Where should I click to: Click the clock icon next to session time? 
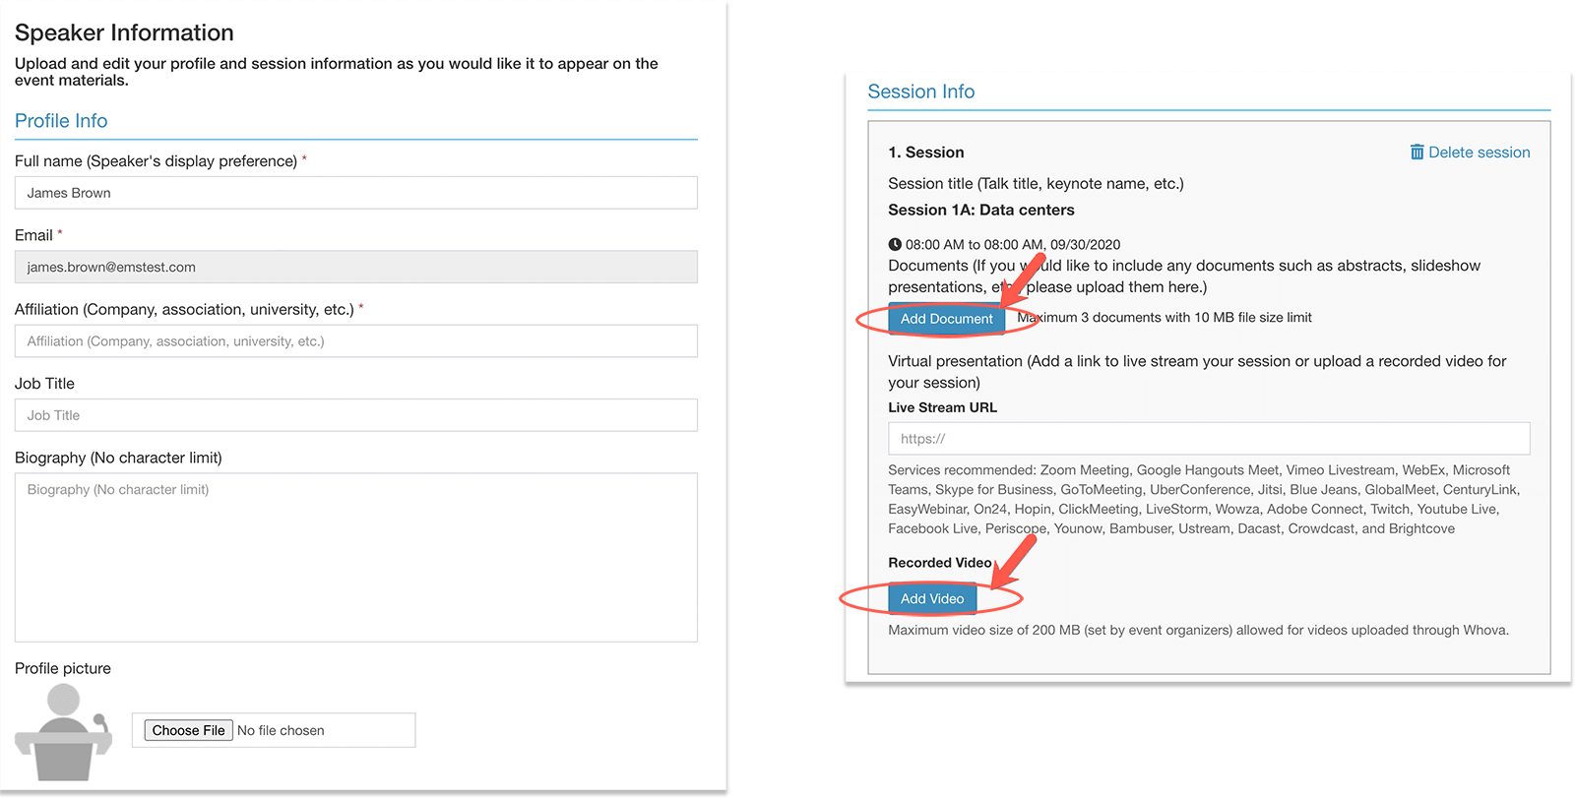(x=895, y=245)
